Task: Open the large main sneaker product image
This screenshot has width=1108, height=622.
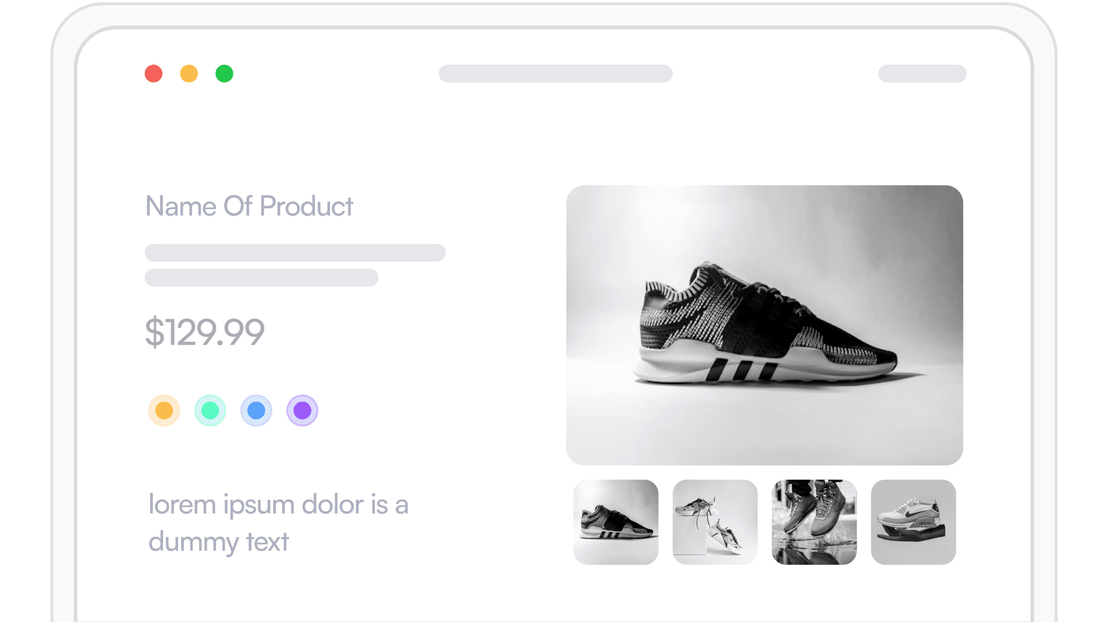Action: [x=764, y=325]
